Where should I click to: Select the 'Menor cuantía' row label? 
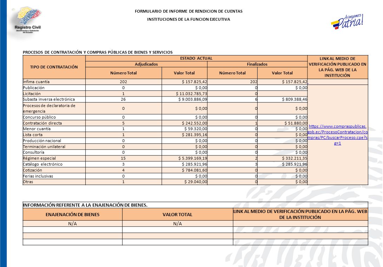37,129
